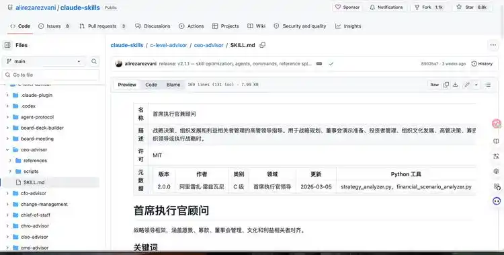Screen dimensions: 504x255
Task: Open the alirezarezvani commit author link
Action: (x=140, y=64)
